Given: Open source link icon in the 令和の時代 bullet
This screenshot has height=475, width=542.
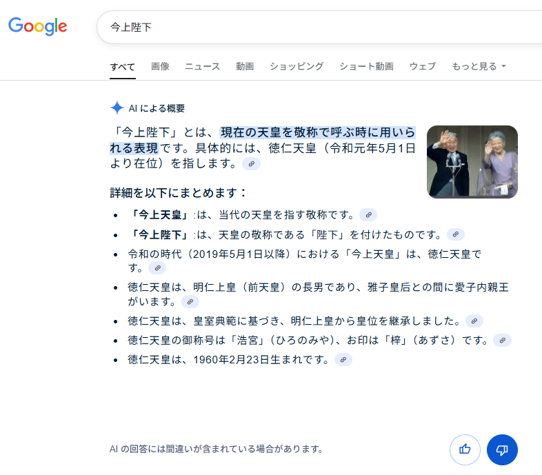Looking at the screenshot, I should point(157,268).
